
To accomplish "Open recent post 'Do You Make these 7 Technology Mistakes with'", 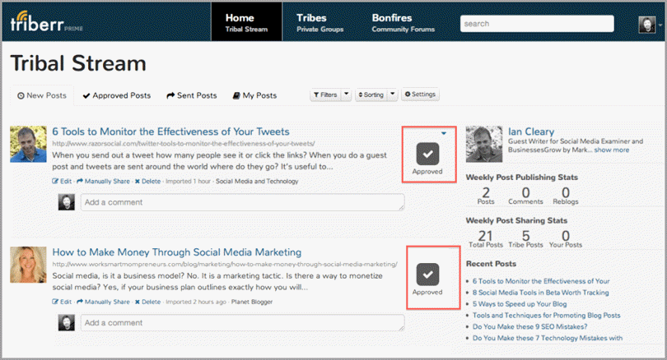I will click(x=548, y=339).
